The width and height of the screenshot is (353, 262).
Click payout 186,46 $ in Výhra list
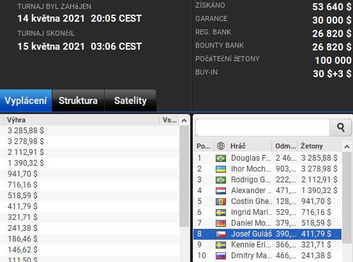22,239
